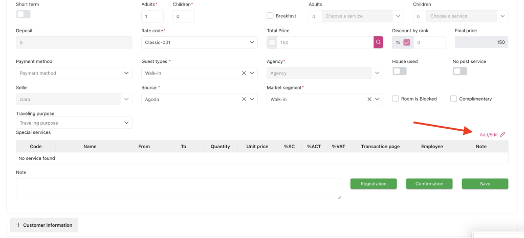Click the plus icon on Customer information

(18, 225)
